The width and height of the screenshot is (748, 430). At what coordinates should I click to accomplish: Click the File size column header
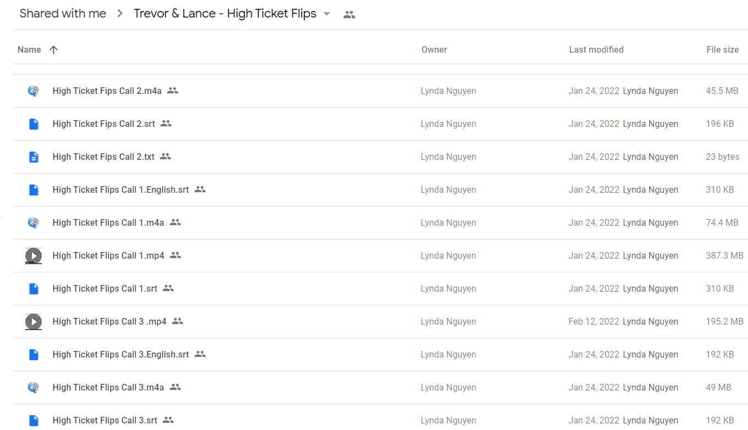tap(723, 50)
